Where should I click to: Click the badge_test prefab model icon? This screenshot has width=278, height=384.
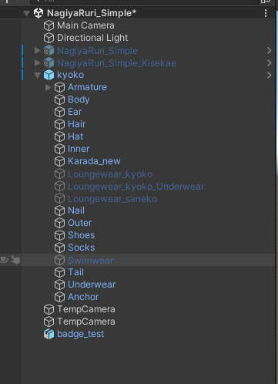coord(49,334)
